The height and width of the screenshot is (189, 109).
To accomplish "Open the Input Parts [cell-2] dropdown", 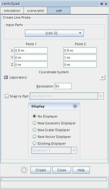I will [54, 33].
